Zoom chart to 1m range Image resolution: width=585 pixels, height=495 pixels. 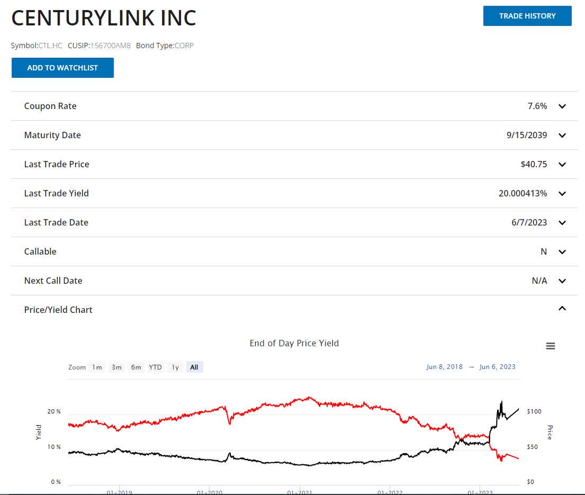coord(97,367)
